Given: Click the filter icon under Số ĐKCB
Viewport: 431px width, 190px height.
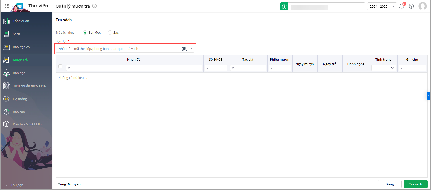Looking at the screenshot, I should pyautogui.click(x=208, y=68).
